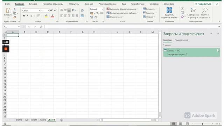
Task: Click the A1 name box
Action: pyautogui.click(x=12, y=27)
